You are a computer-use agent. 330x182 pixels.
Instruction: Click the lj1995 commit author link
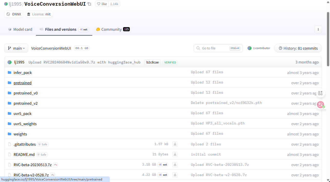tap(19, 62)
